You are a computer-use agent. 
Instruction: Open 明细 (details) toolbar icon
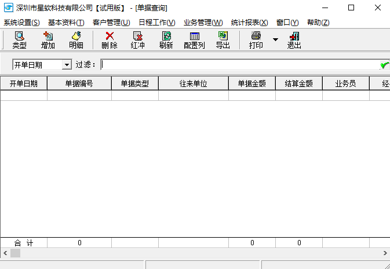click(76, 40)
